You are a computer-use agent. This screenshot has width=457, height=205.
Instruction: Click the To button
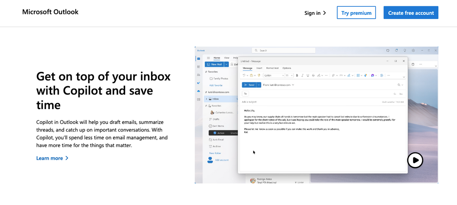245,93
